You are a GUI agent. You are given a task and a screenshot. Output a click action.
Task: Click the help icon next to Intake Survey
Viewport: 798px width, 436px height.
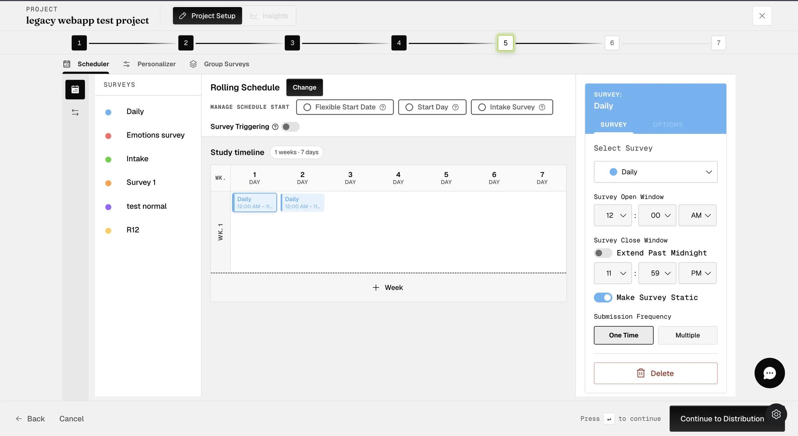pyautogui.click(x=542, y=107)
